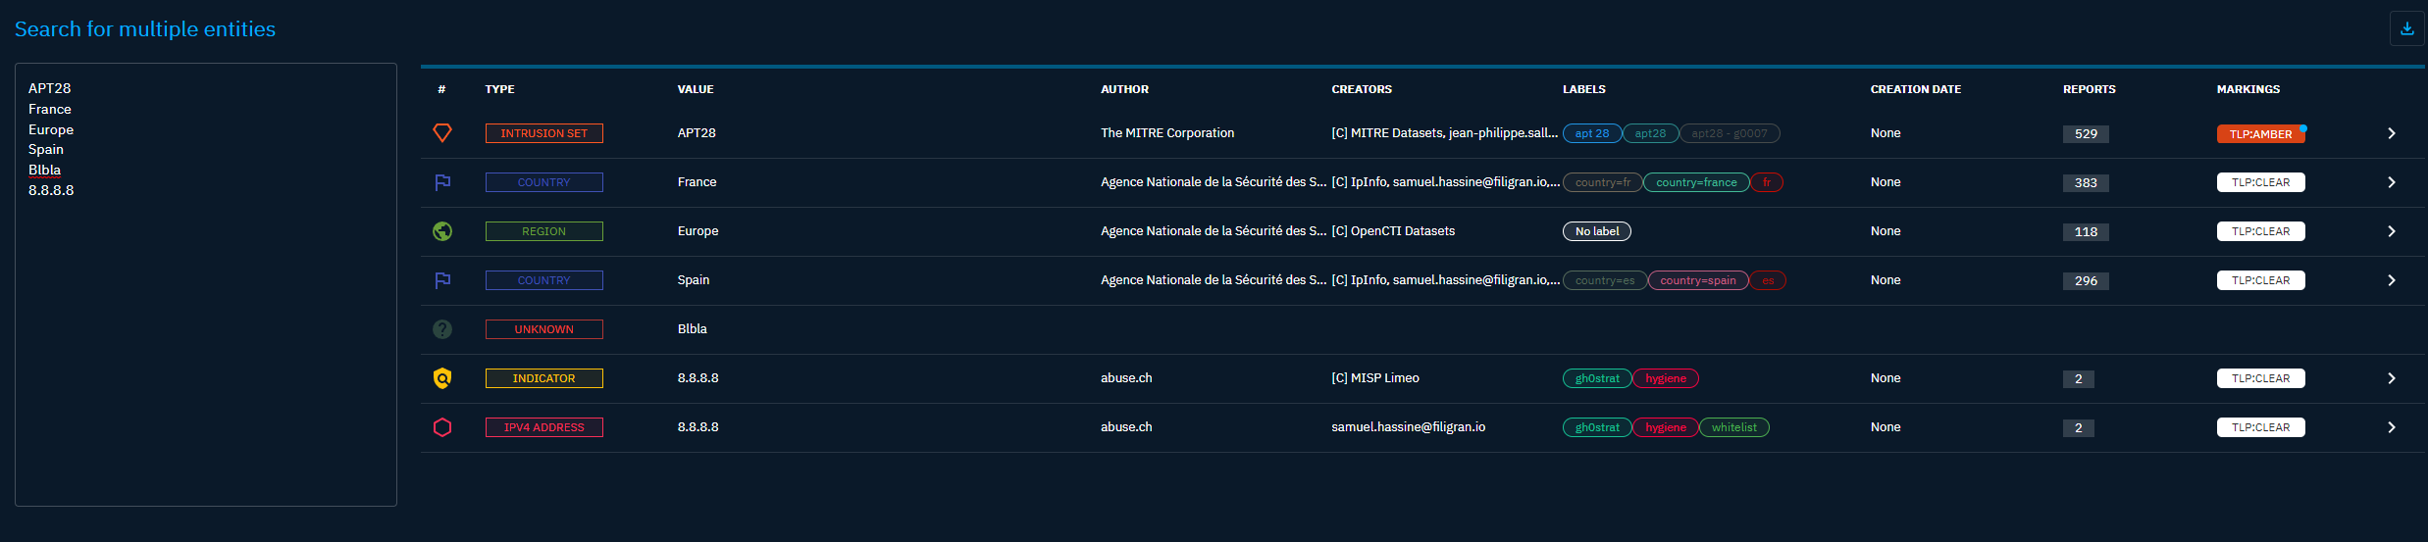Click the Spain country flag icon
Viewport: 2428px width, 542px height.
point(442,280)
